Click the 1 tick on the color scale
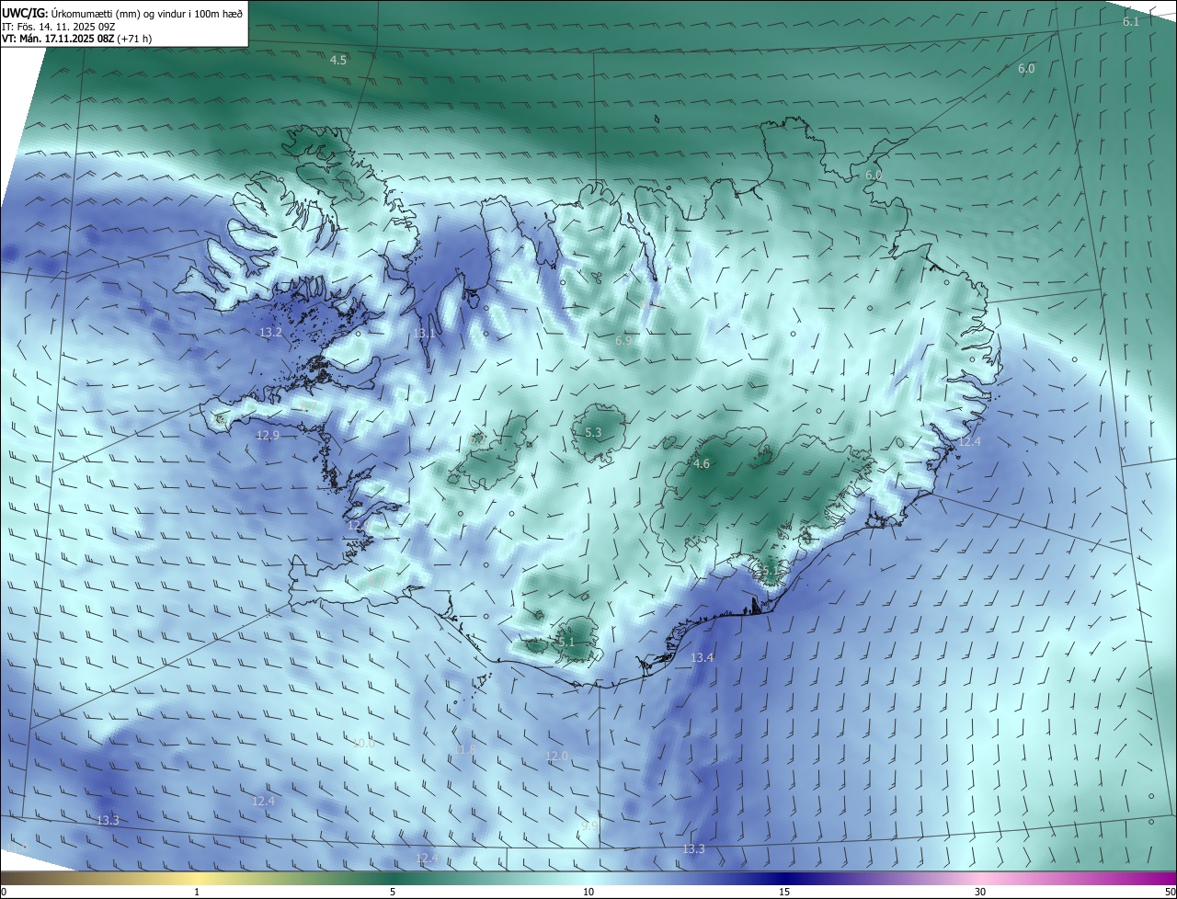 tap(197, 892)
